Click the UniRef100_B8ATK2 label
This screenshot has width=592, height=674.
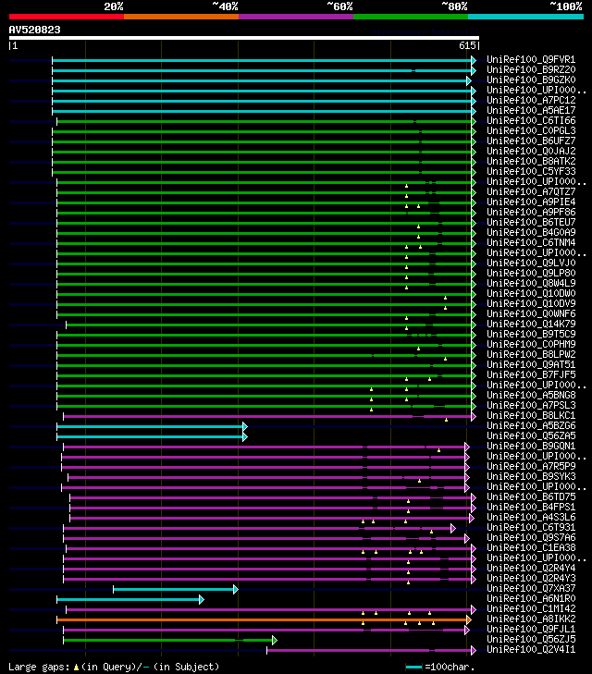tap(531, 161)
